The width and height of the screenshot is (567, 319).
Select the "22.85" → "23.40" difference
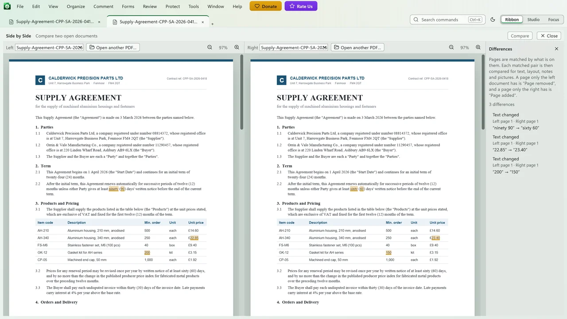tap(524, 143)
